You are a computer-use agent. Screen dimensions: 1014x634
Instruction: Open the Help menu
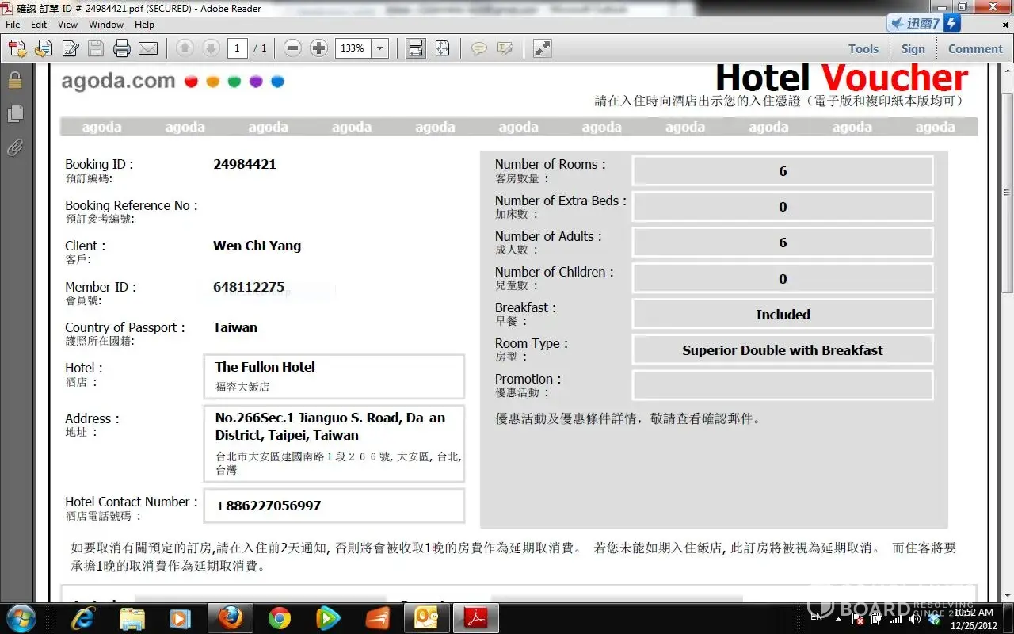pyautogui.click(x=144, y=25)
